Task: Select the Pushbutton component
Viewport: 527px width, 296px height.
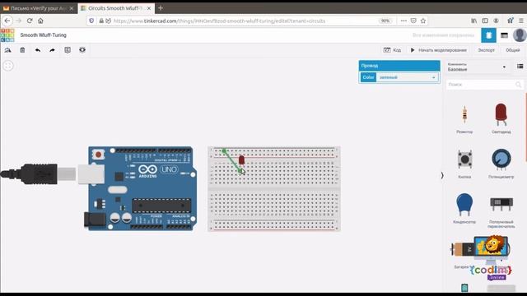Action: [x=464, y=164]
